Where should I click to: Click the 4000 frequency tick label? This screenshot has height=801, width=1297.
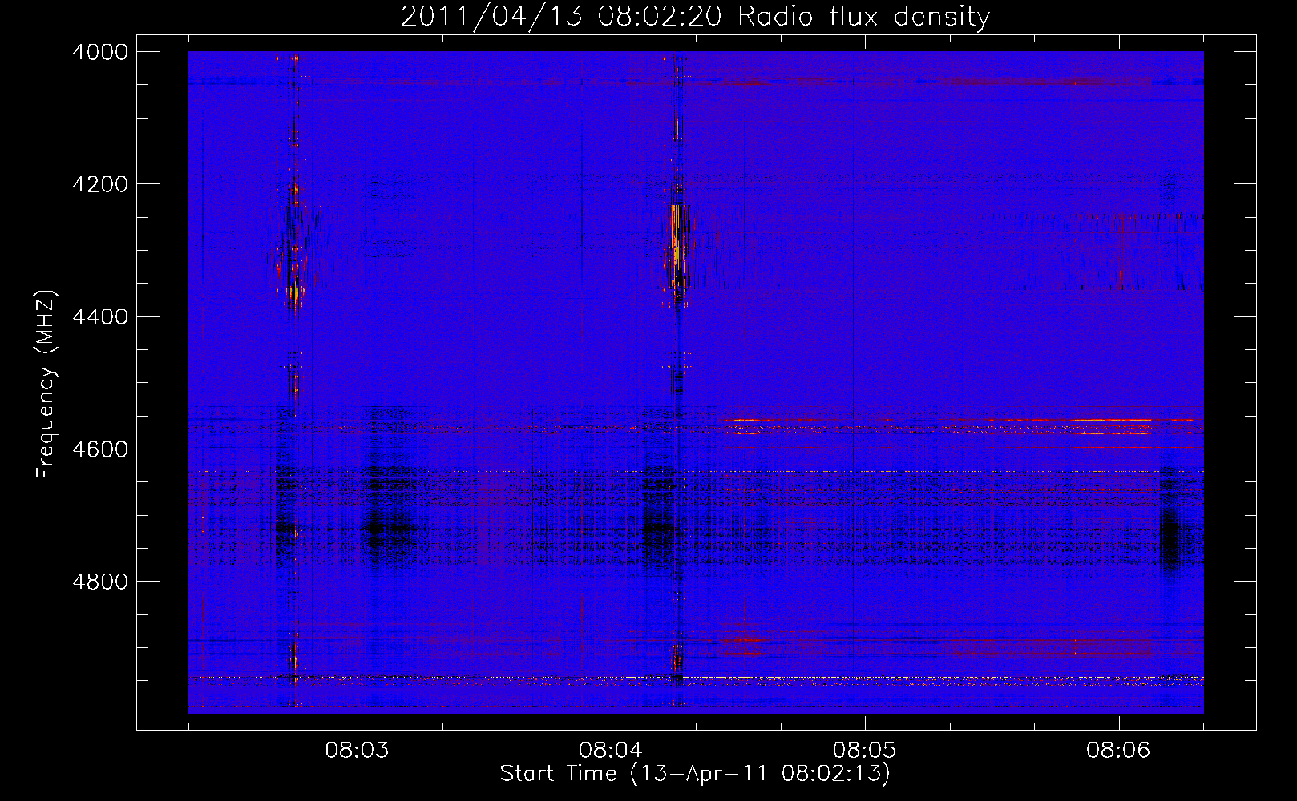[x=100, y=52]
